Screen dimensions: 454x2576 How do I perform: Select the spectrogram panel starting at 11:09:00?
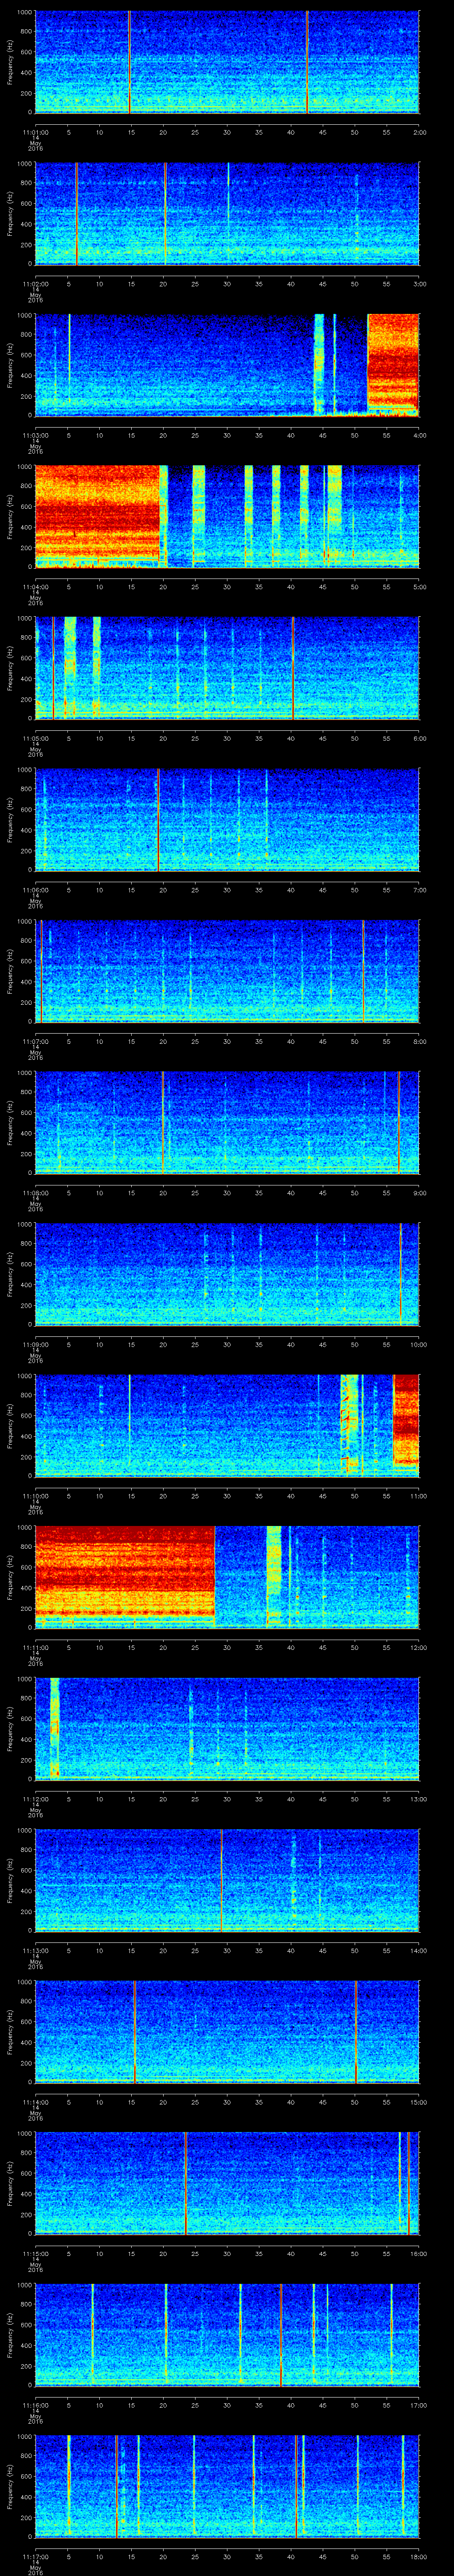tap(227, 1274)
